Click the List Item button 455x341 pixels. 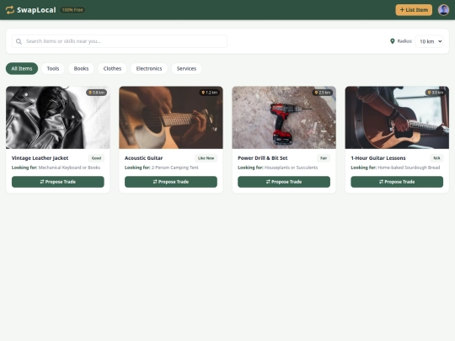(414, 10)
